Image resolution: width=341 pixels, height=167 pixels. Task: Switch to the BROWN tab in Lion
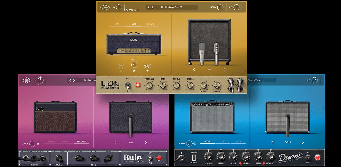[151, 24]
